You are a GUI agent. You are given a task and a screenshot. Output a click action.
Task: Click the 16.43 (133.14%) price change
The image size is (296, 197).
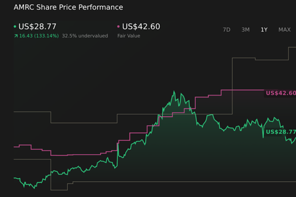pyautogui.click(x=39, y=36)
